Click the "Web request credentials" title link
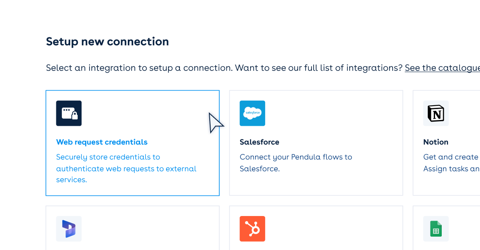 [102, 142]
